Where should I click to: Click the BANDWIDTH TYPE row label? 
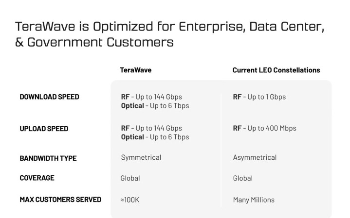coord(48,158)
